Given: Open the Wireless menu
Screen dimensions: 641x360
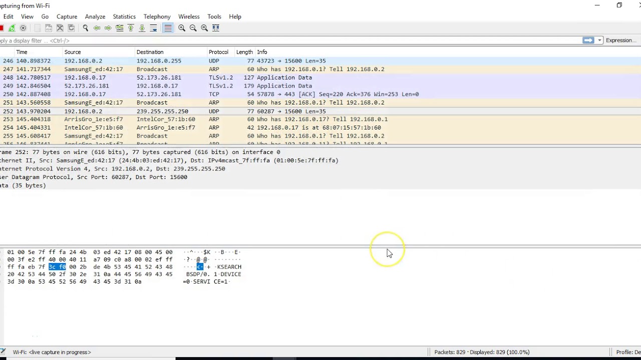Looking at the screenshot, I should [x=189, y=16].
